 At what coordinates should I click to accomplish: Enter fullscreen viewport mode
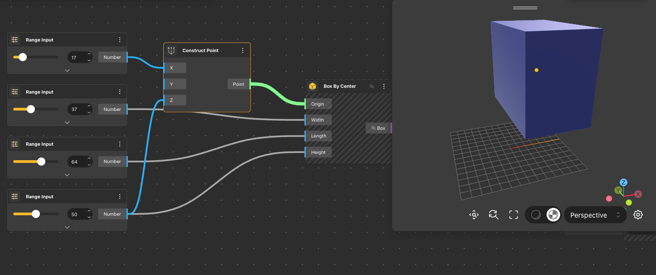[x=514, y=215]
